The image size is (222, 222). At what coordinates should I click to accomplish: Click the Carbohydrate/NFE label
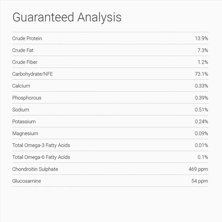click(x=32, y=74)
